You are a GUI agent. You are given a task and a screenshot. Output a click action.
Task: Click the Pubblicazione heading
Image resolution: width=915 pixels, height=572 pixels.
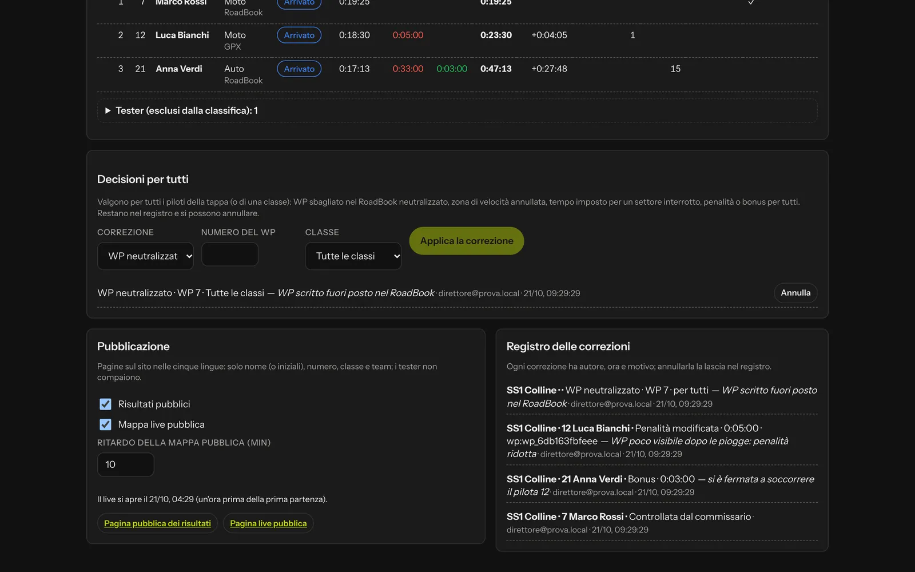pos(133,346)
